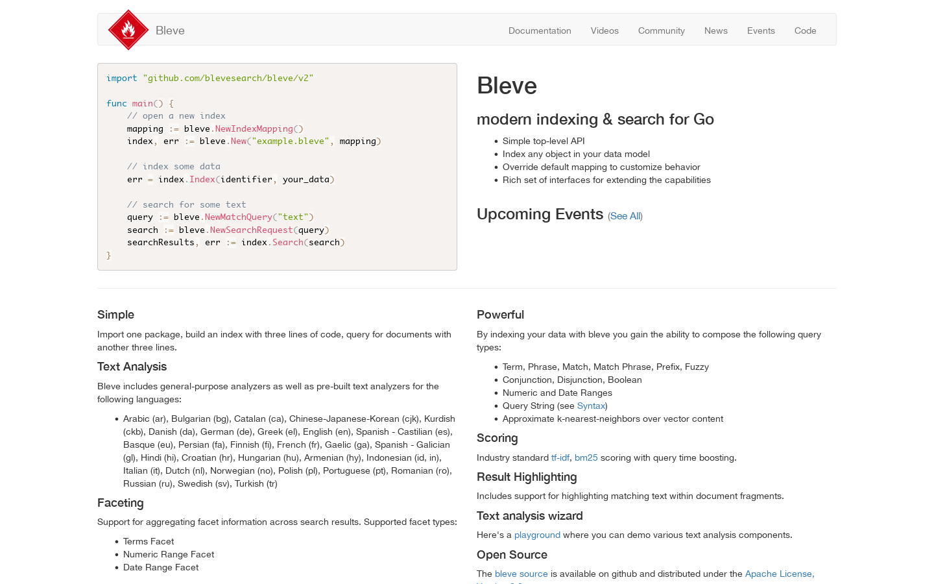This screenshot has height=584, width=934.
Task: Click the large Bleve page heading
Action: (x=507, y=86)
